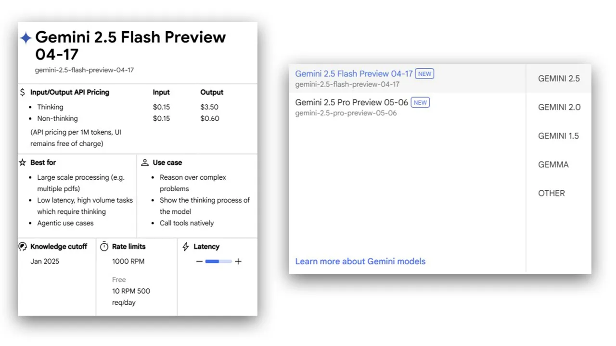This screenshot has width=616, height=346.
Task: Click the Thinking output price $3.50
Action: coord(209,107)
